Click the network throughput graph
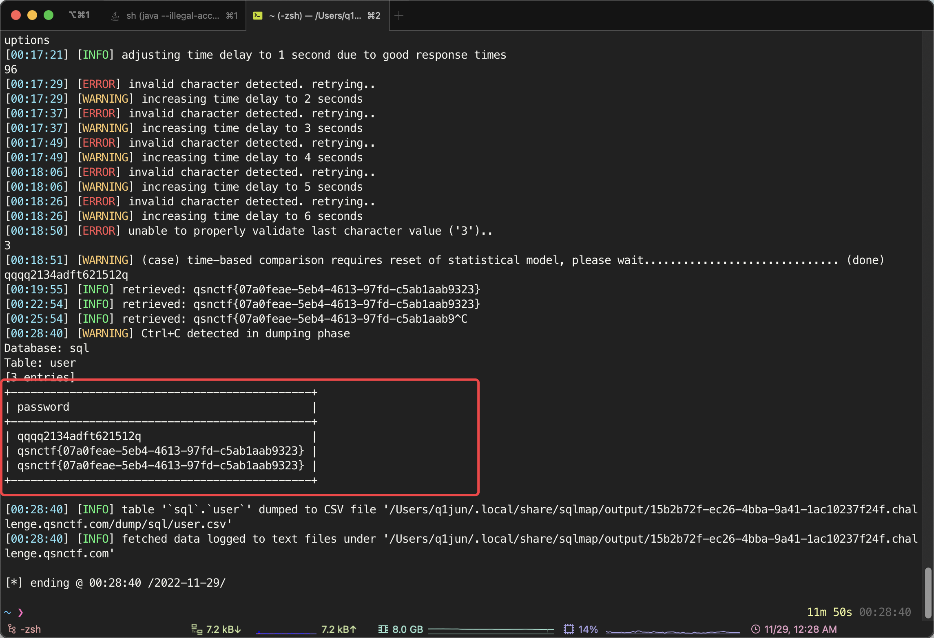Image resolution: width=934 pixels, height=638 pixels. pyautogui.click(x=286, y=632)
